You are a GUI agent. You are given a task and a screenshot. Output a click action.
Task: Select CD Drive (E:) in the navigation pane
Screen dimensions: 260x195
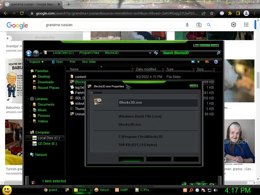coord(47,144)
